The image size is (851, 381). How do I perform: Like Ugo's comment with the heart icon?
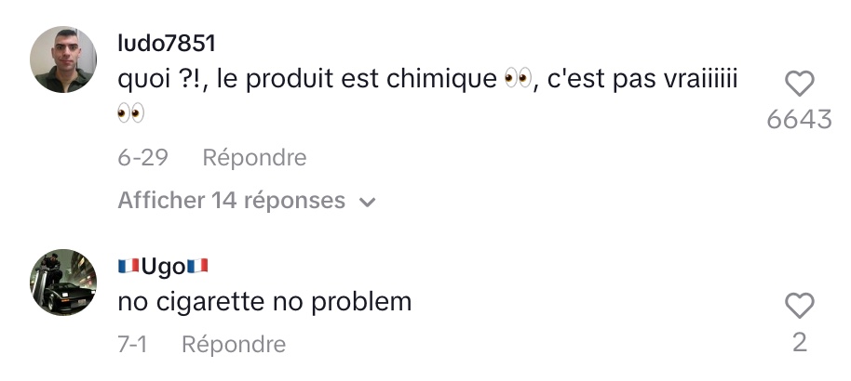[x=800, y=306]
